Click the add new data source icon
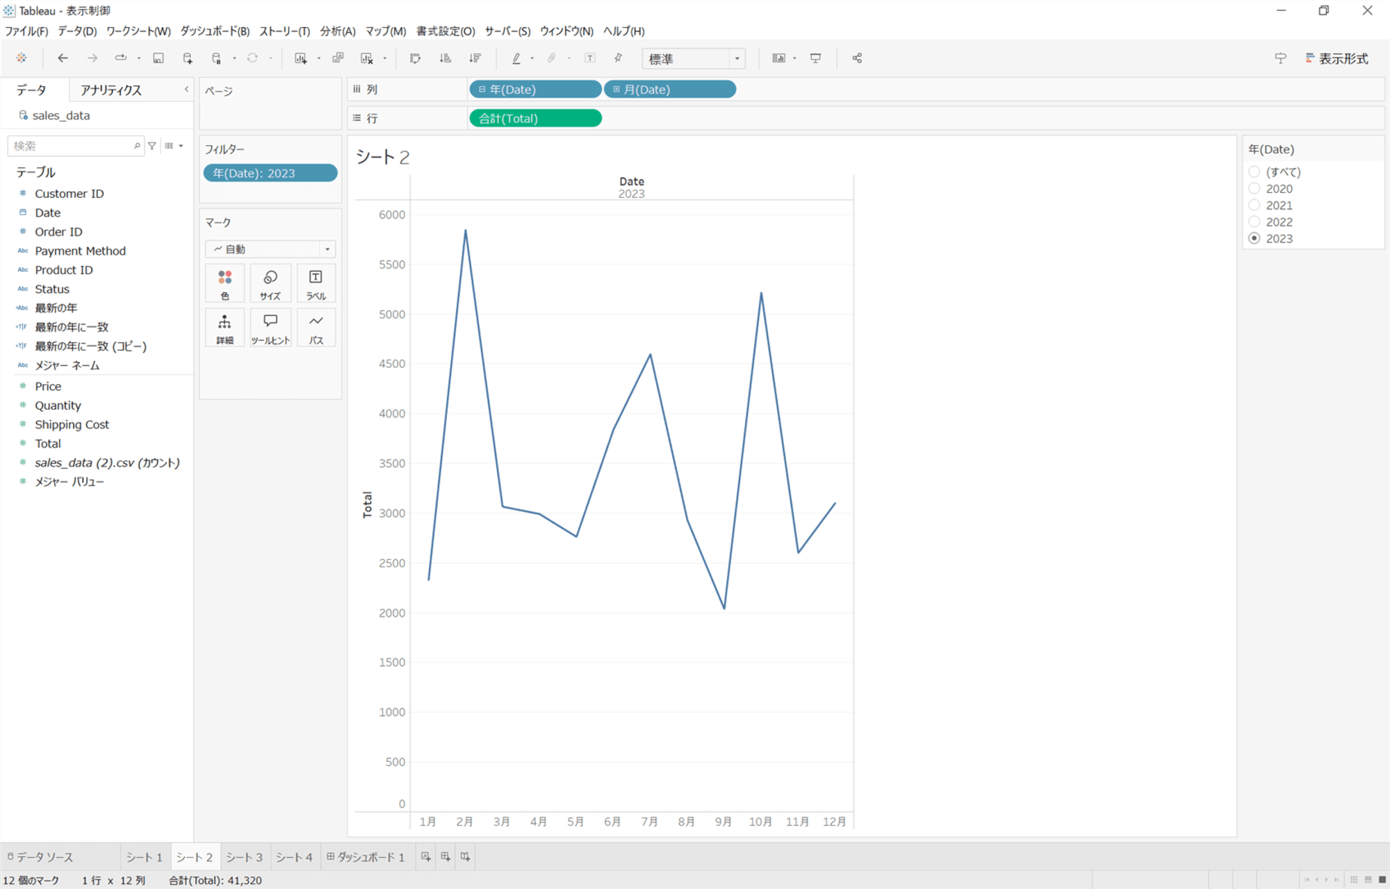The height and width of the screenshot is (889, 1390). point(188,58)
